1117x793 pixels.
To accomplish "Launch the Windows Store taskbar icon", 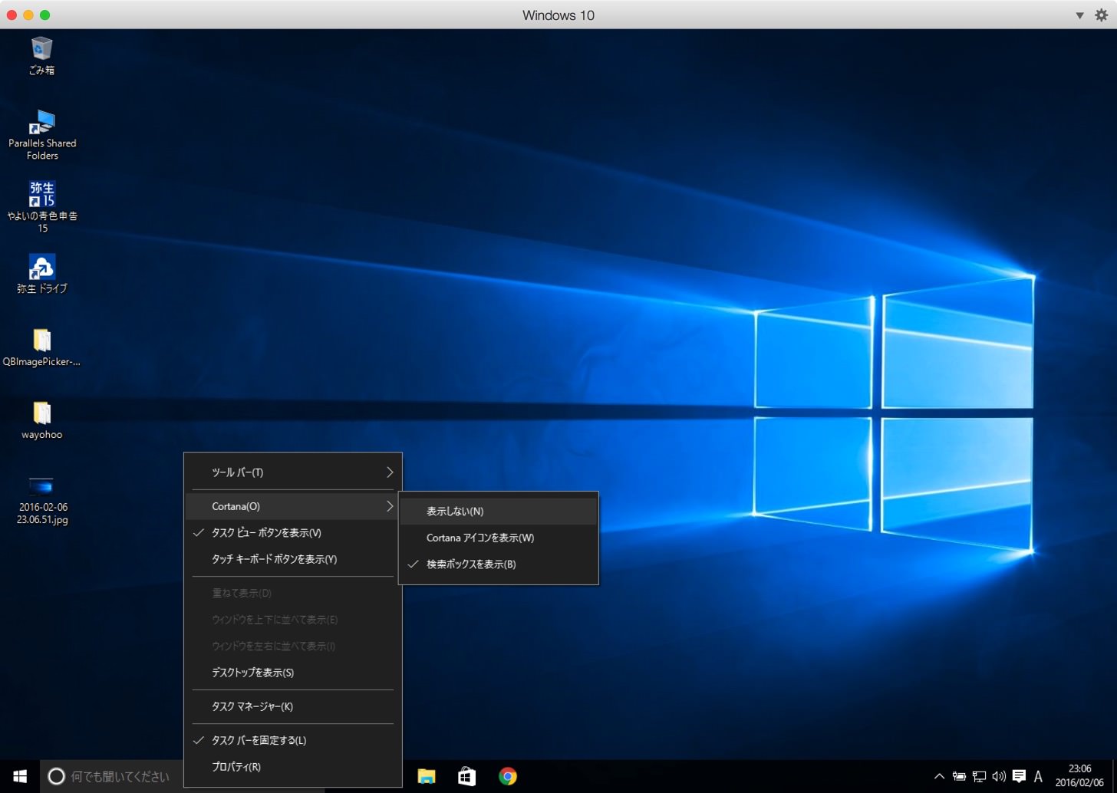I will pyautogui.click(x=466, y=776).
